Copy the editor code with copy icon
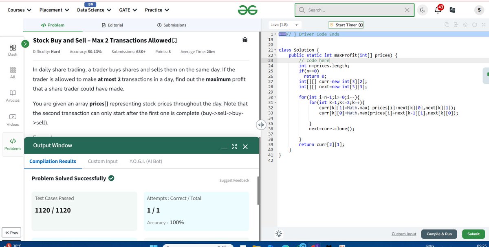This screenshot has width=489, height=247. tap(447, 25)
